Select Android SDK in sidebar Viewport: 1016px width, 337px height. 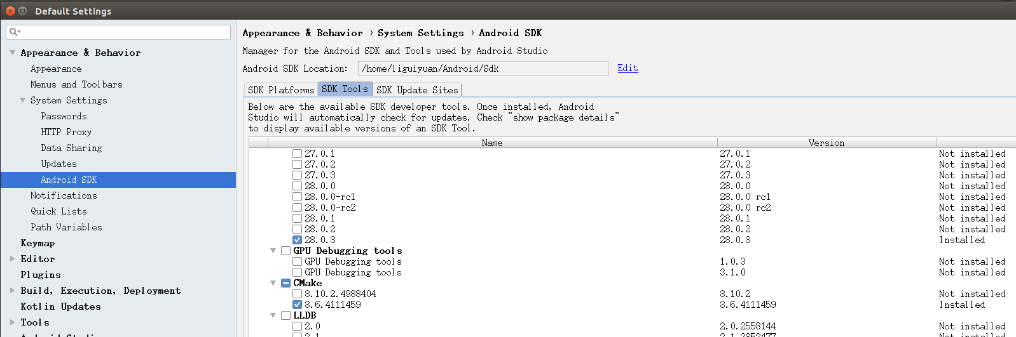[118, 180]
